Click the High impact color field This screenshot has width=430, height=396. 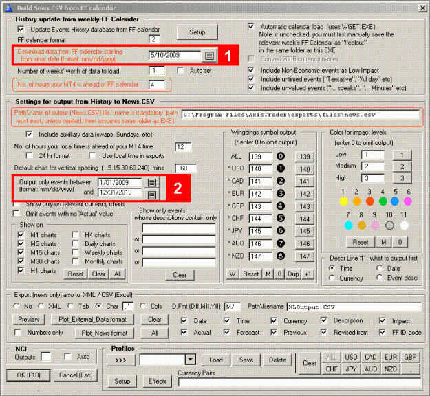tap(372, 178)
